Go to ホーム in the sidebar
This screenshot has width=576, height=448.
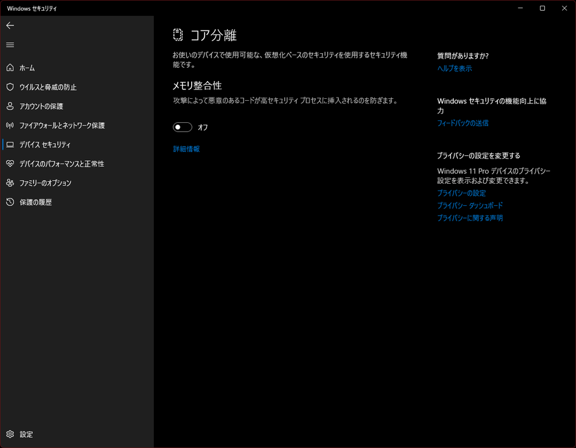click(x=77, y=68)
